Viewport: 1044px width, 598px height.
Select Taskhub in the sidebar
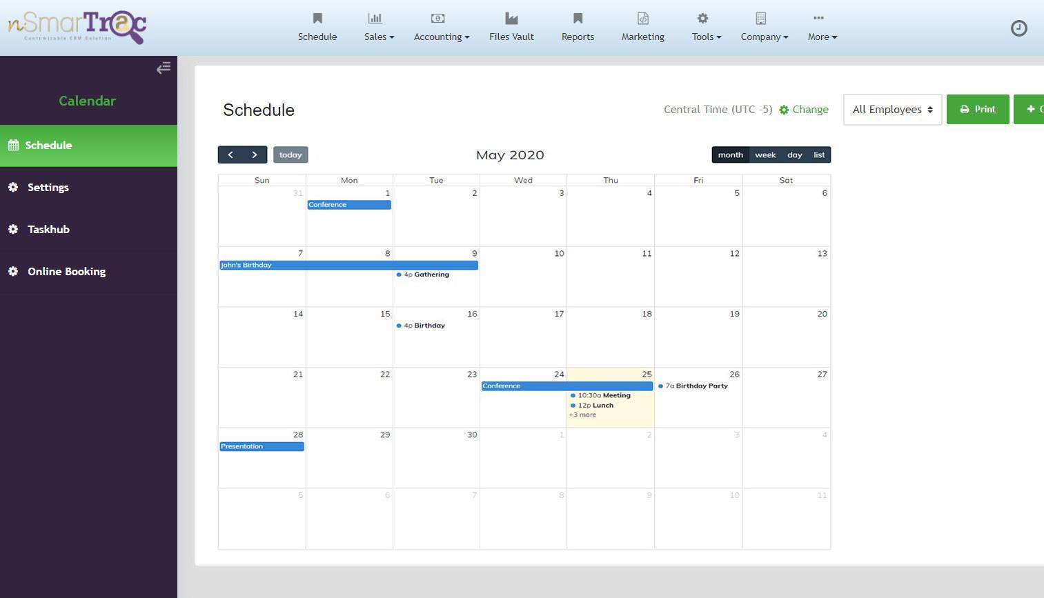tap(48, 230)
